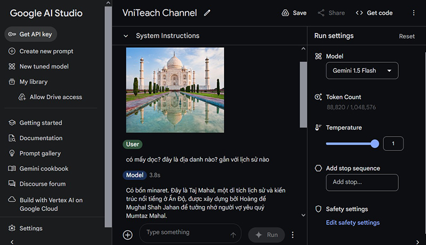Click the pencil icon to rename prompt
Screen dimensions: 426x245
pos(207,13)
